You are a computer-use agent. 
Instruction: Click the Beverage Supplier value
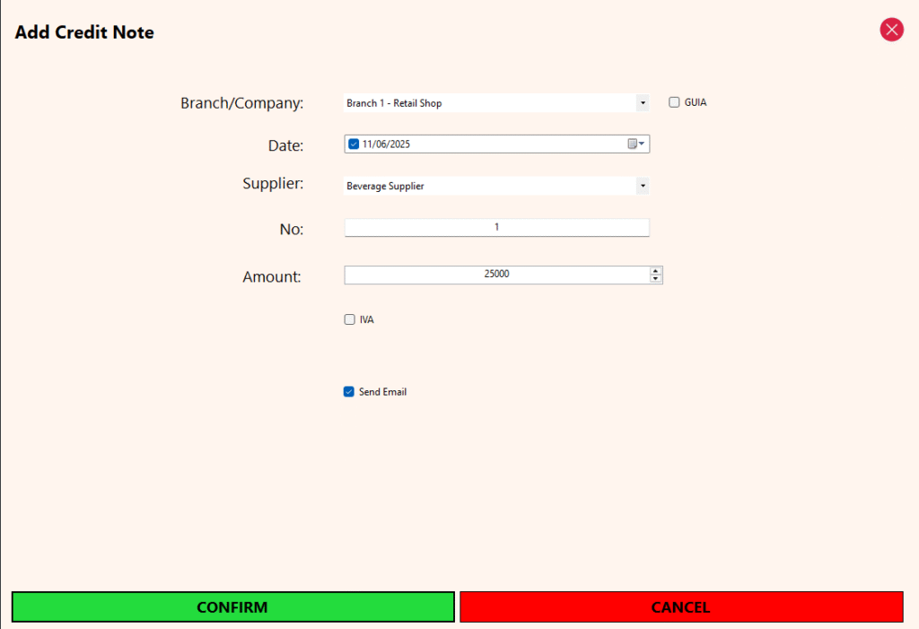point(385,186)
